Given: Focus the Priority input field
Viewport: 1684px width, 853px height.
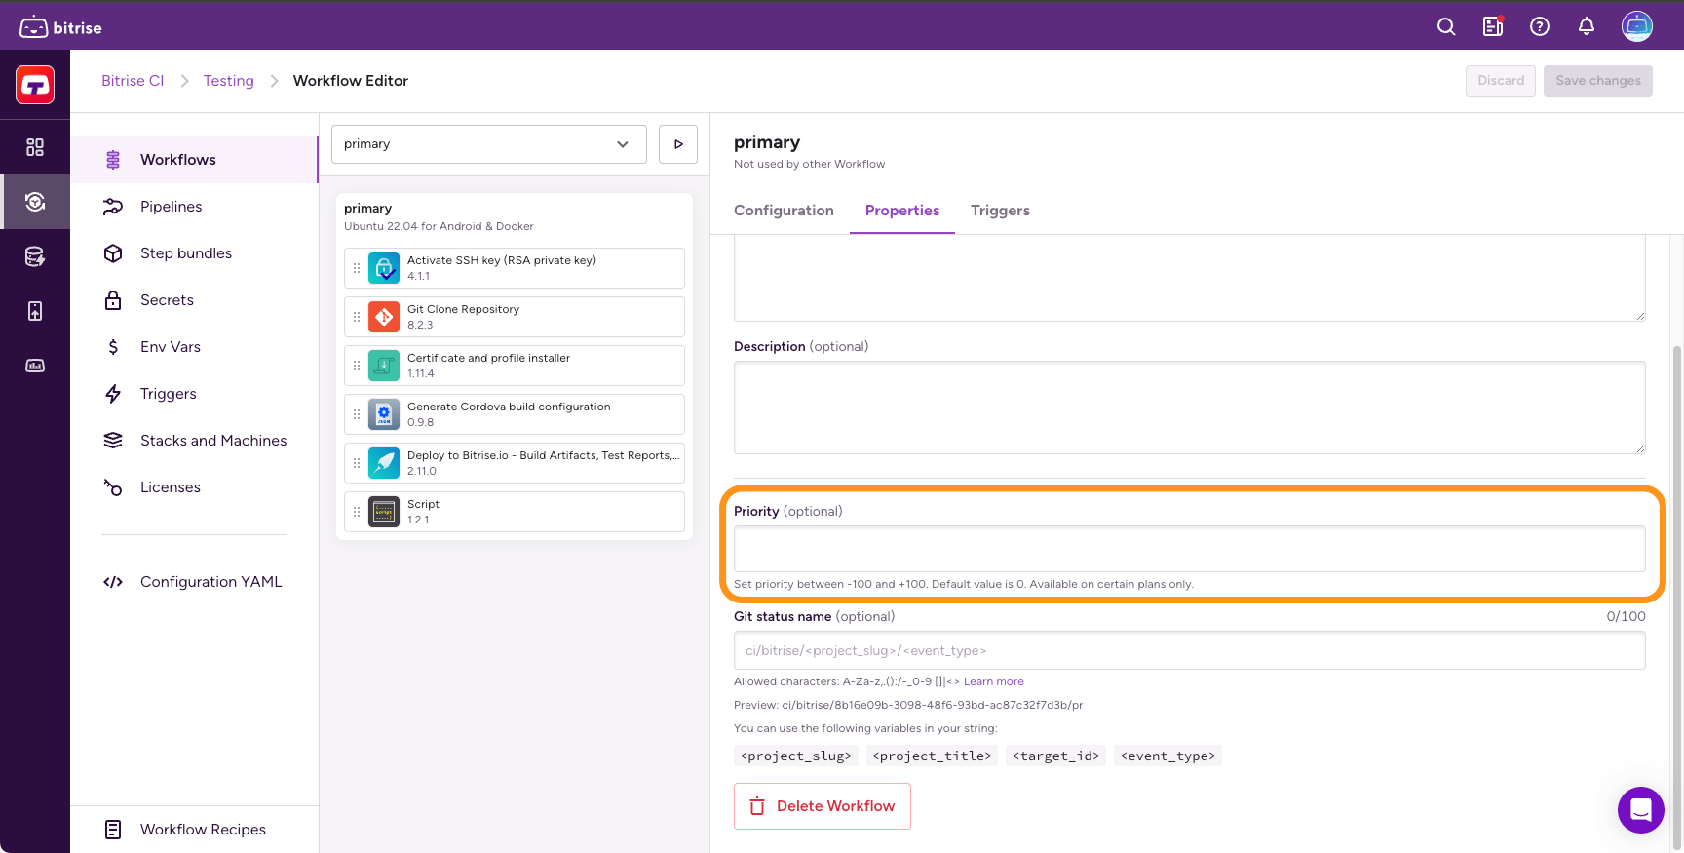Looking at the screenshot, I should 1189,549.
